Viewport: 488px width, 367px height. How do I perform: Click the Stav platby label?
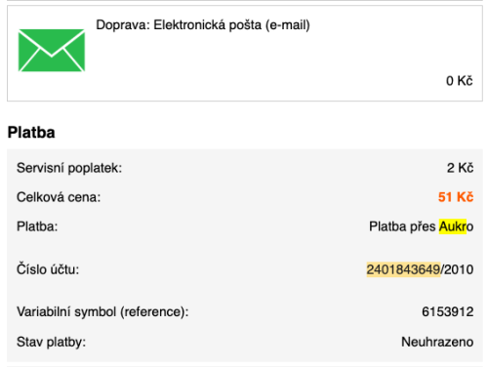(x=51, y=342)
